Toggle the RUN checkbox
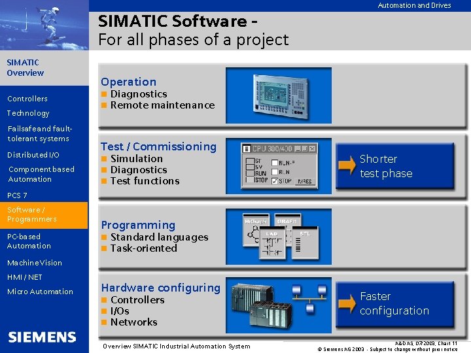This screenshot has width=471, height=353. pyautogui.click(x=275, y=172)
